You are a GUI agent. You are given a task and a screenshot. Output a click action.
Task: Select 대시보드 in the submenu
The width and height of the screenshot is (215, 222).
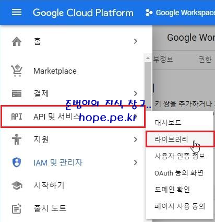tap(180, 123)
